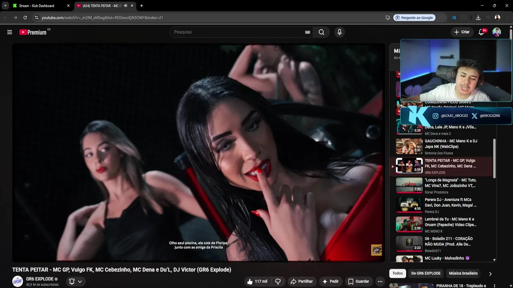Play Perera DJ - Aventura playlist video
Screen dimensions: 513x288
[442, 206]
